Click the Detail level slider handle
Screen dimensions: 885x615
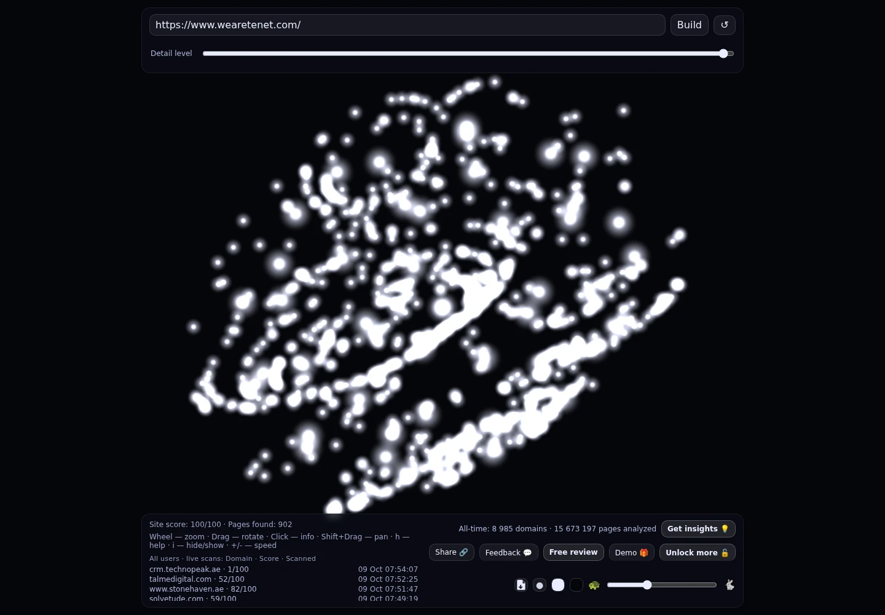[x=723, y=54]
